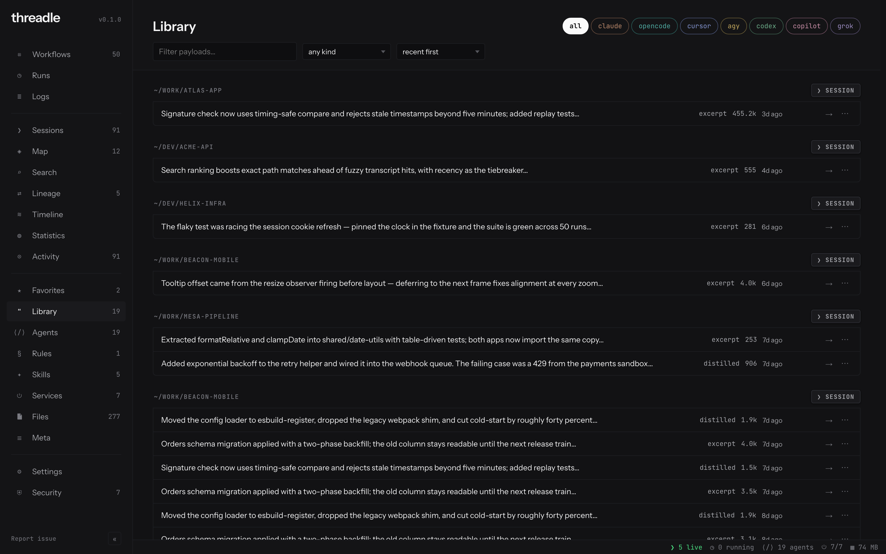Filter by claude agent pill
This screenshot has height=554, width=886.
coord(610,26)
